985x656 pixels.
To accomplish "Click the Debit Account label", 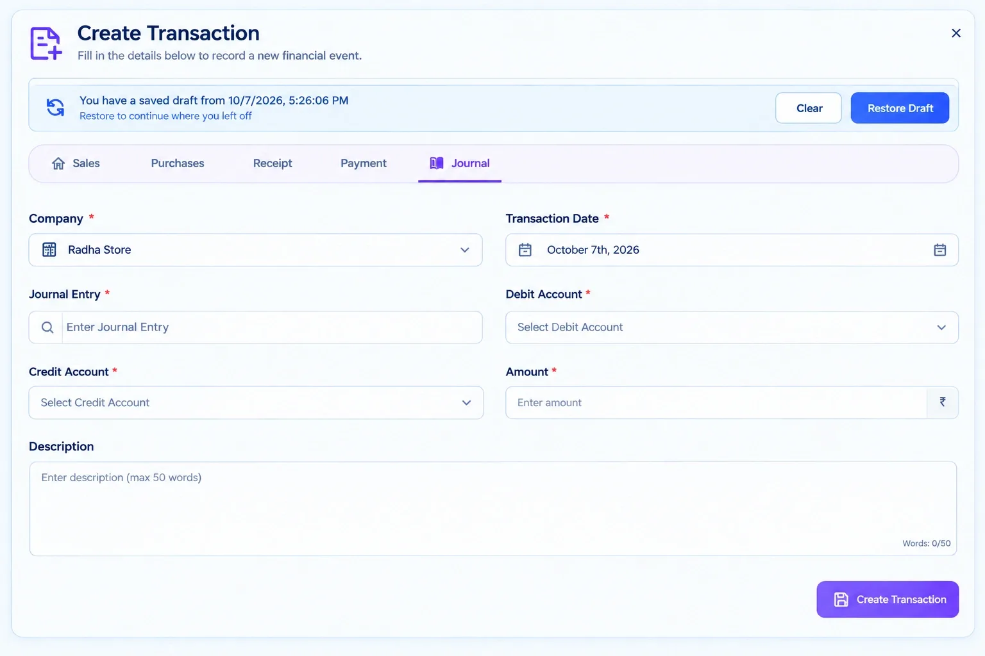I will (x=544, y=294).
